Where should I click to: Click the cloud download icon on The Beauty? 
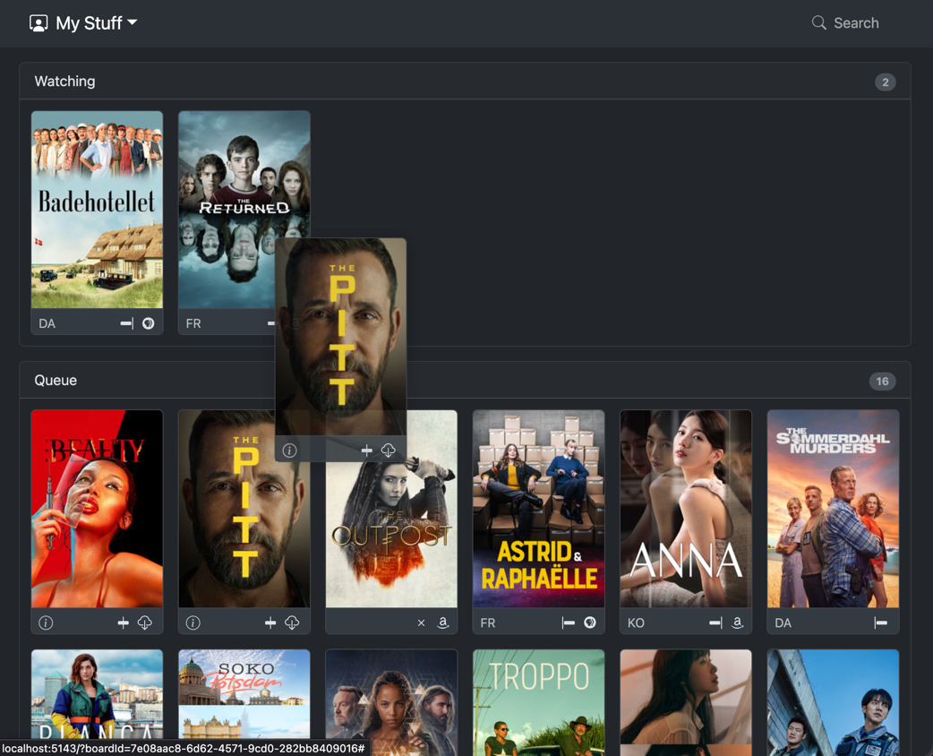(x=144, y=623)
